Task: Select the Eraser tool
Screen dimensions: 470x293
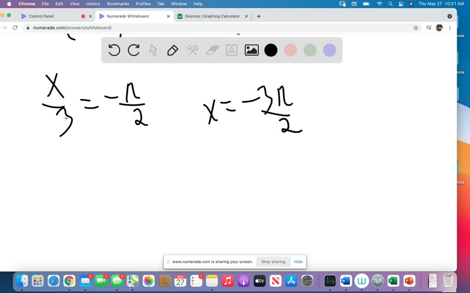Action: tap(212, 50)
